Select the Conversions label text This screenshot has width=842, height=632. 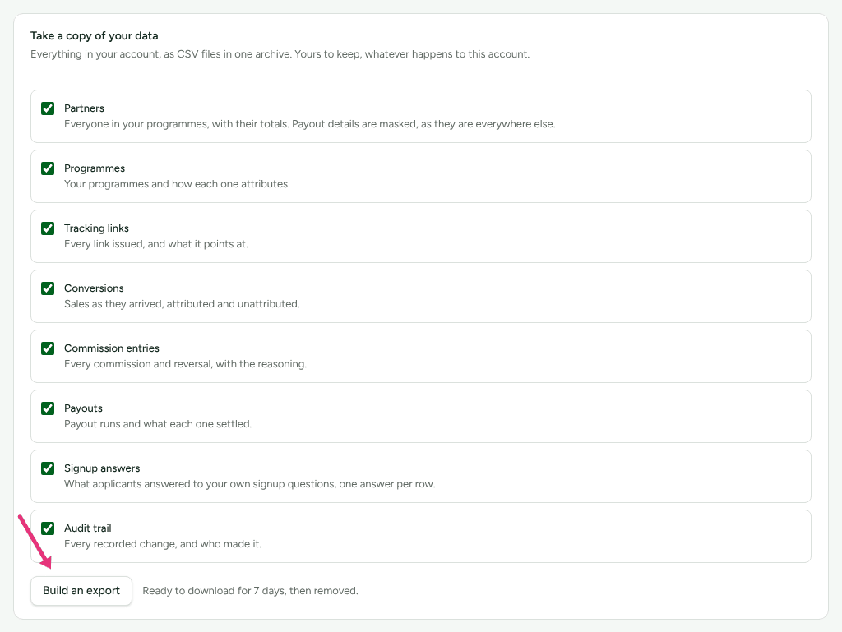(94, 288)
